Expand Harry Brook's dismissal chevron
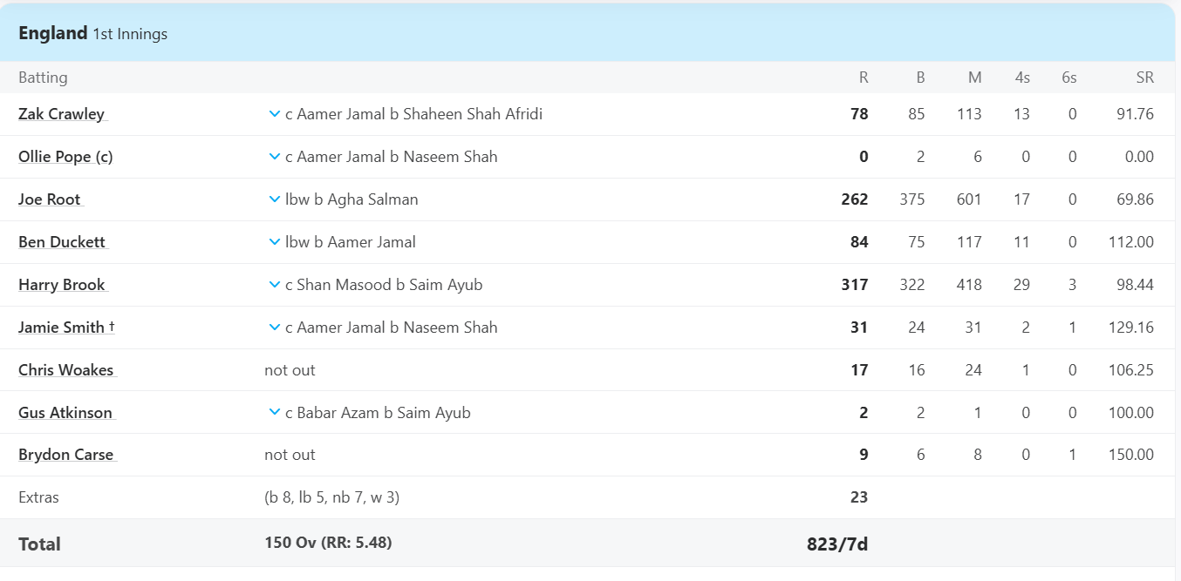The height and width of the screenshot is (581, 1181). pos(275,285)
